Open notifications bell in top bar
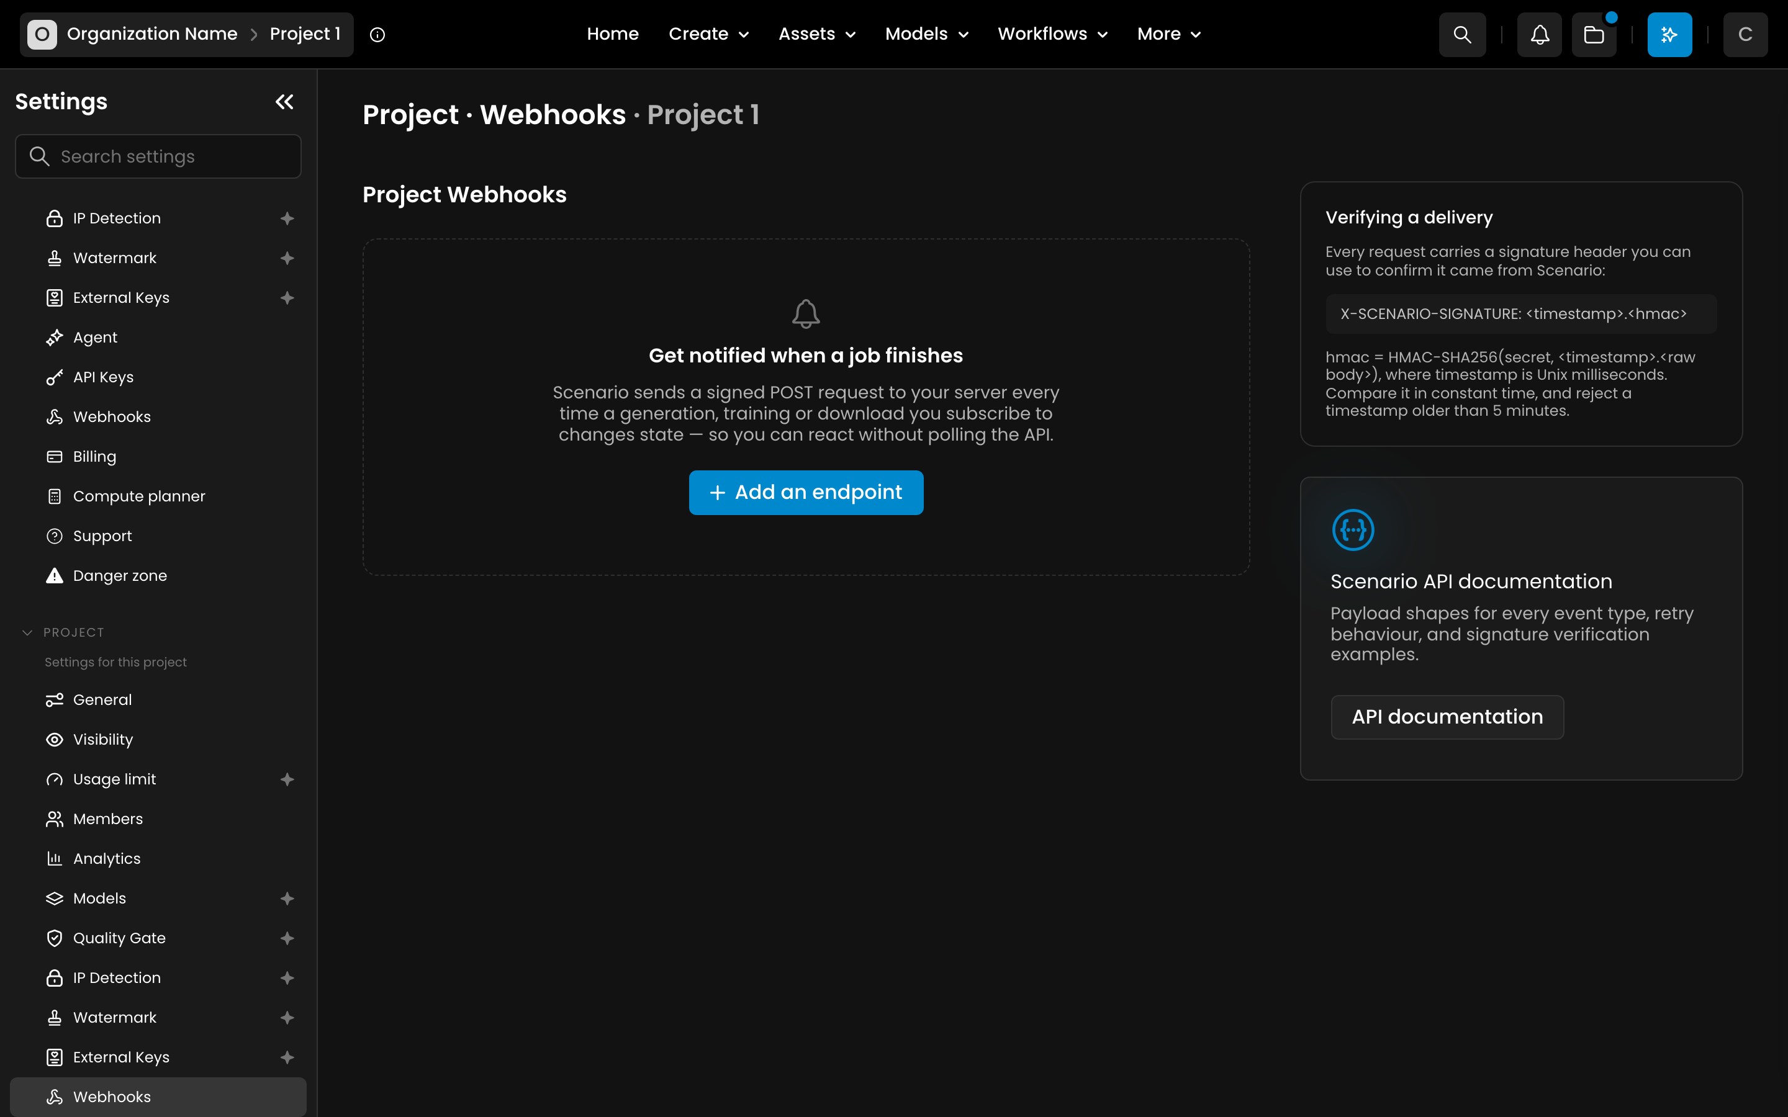The height and width of the screenshot is (1117, 1788). pyautogui.click(x=1540, y=34)
